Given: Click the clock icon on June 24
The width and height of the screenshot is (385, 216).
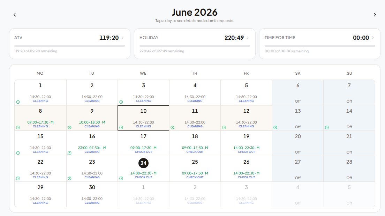Looking at the screenshot, I should tap(121, 178).
